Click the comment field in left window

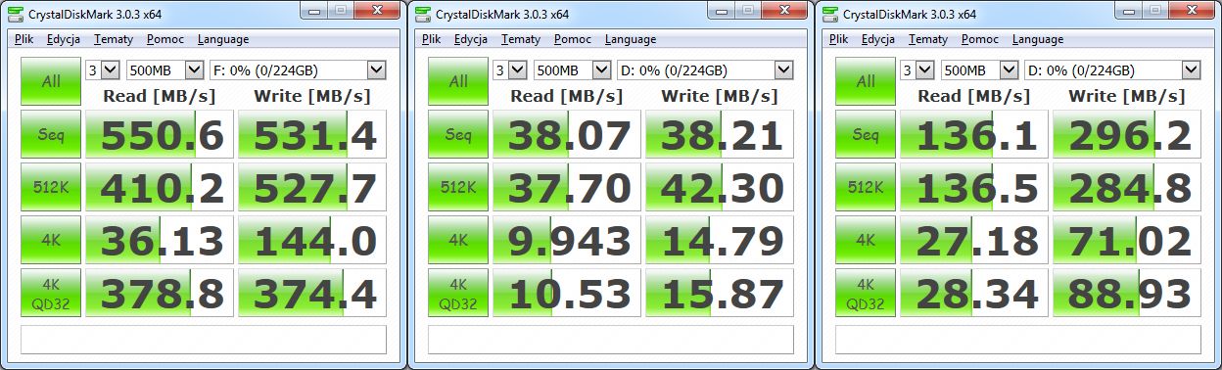[x=204, y=340]
